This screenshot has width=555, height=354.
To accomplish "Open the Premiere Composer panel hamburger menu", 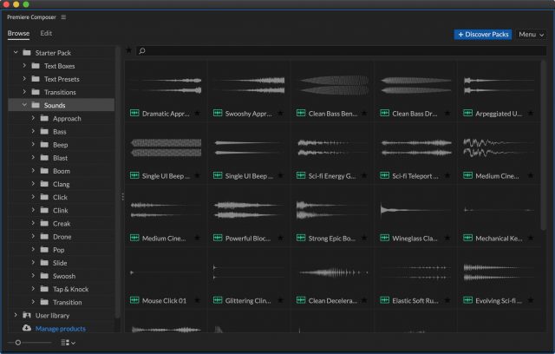I will [x=63, y=17].
